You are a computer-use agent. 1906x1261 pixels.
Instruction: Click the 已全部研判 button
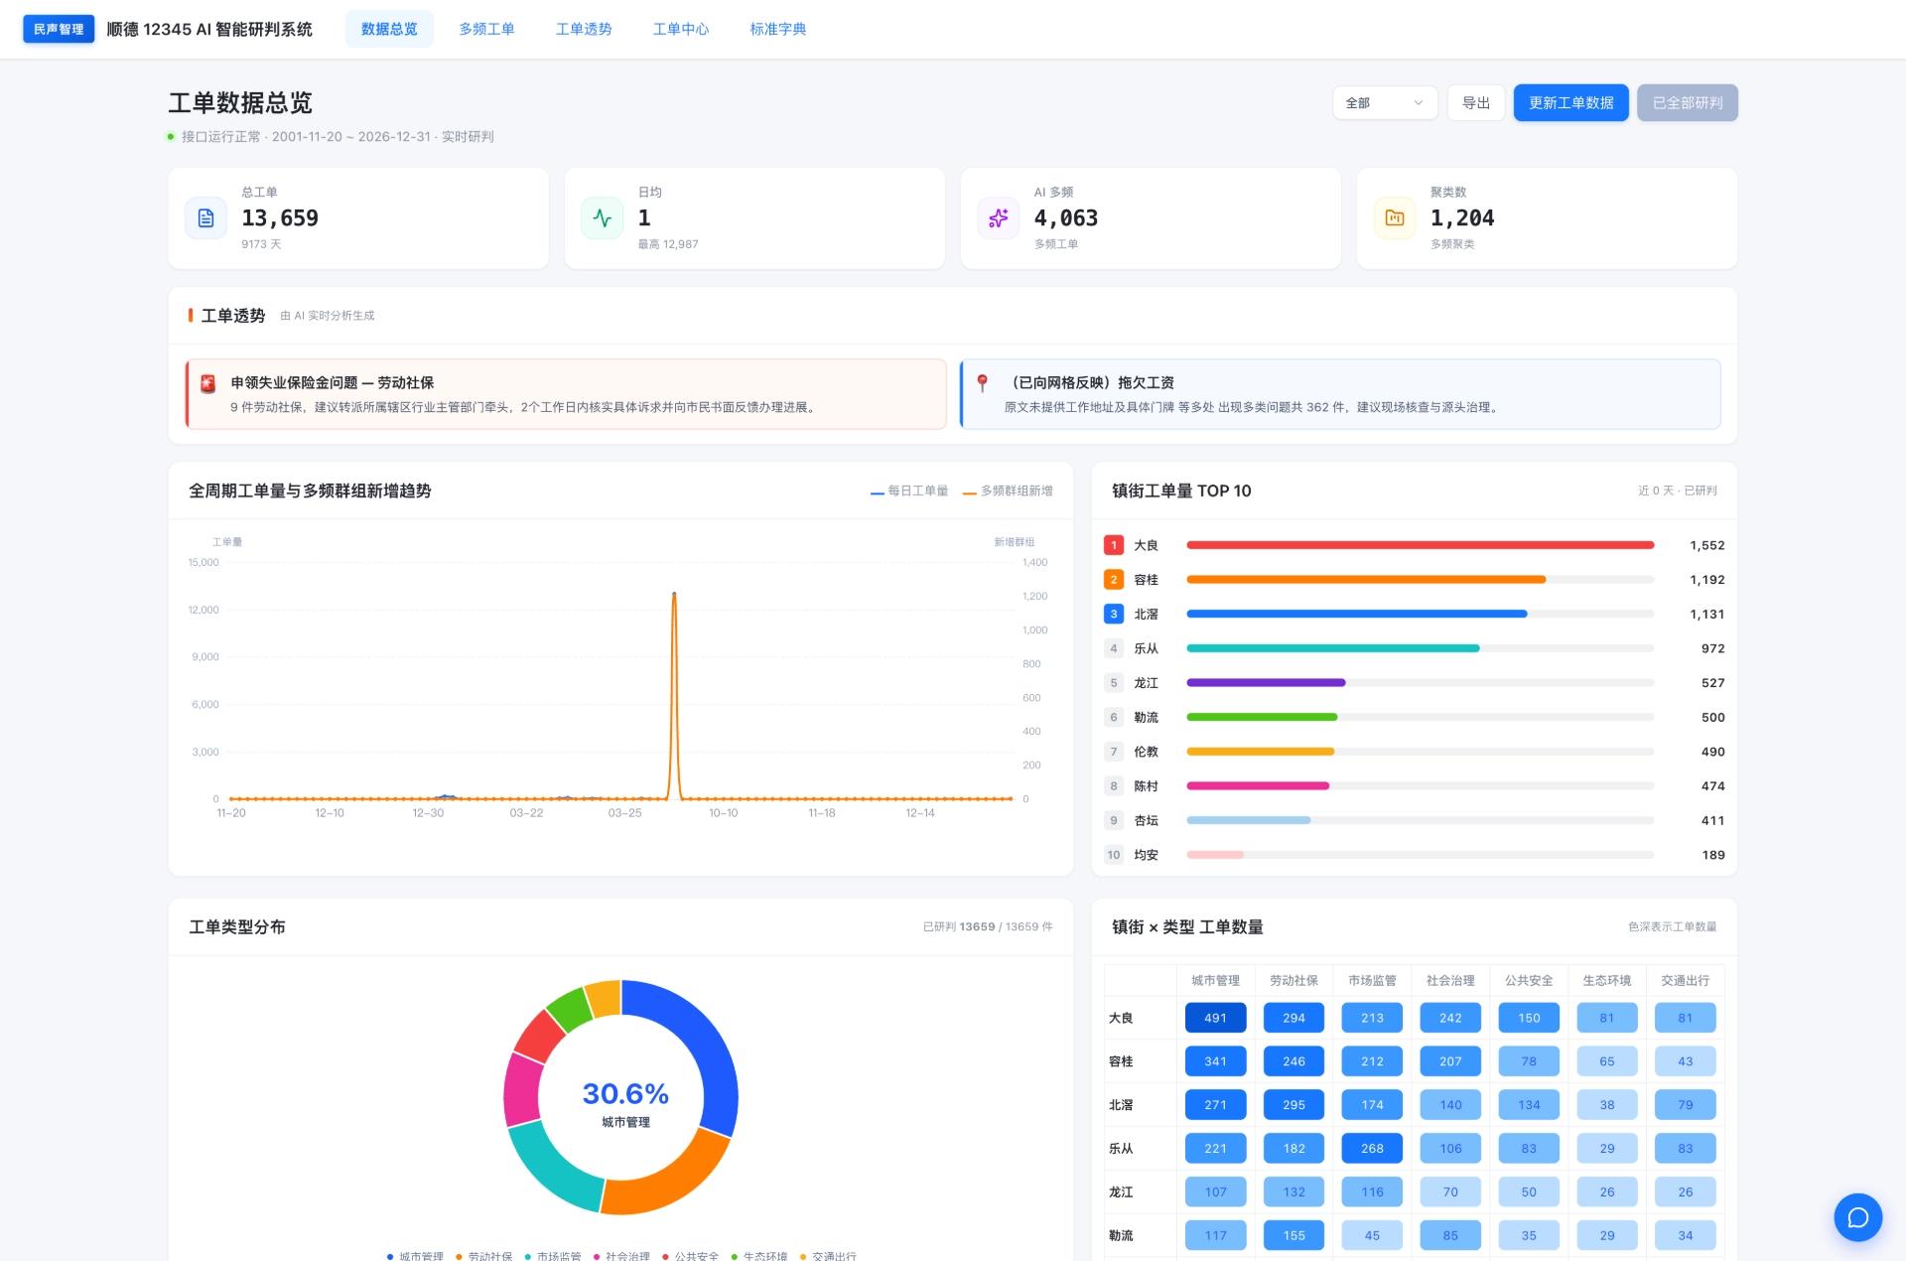coord(1688,103)
